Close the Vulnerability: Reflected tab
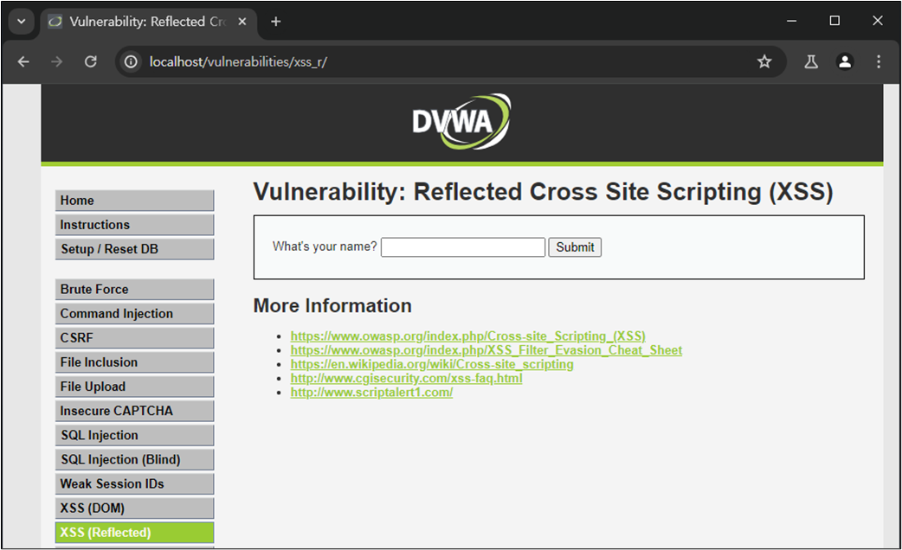The height and width of the screenshot is (550, 902). tap(242, 22)
